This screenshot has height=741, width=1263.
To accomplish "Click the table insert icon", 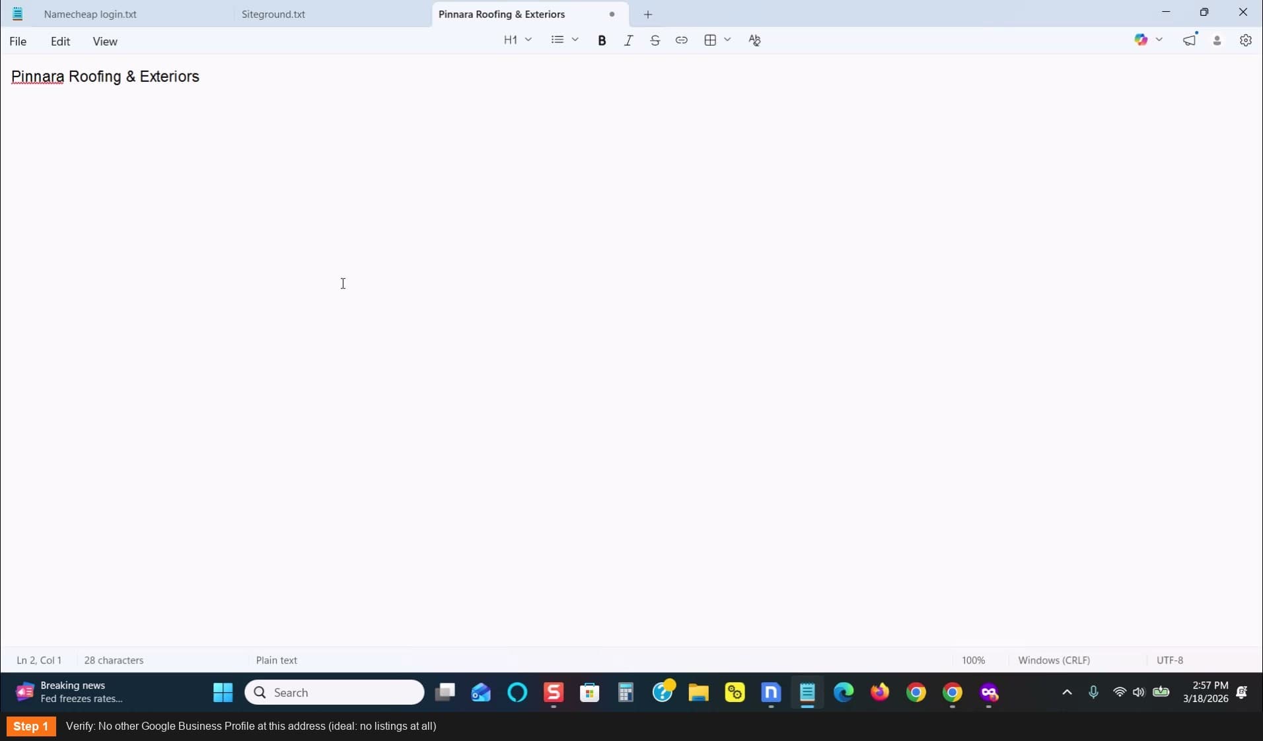I will pos(710,40).
